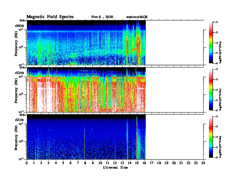Click hour "10" on Universal Time axis

(100, 163)
